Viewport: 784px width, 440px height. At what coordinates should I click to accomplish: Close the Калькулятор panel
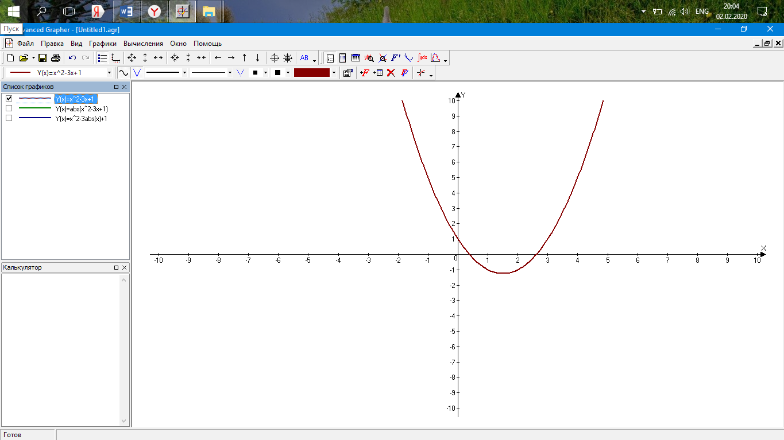pos(125,267)
